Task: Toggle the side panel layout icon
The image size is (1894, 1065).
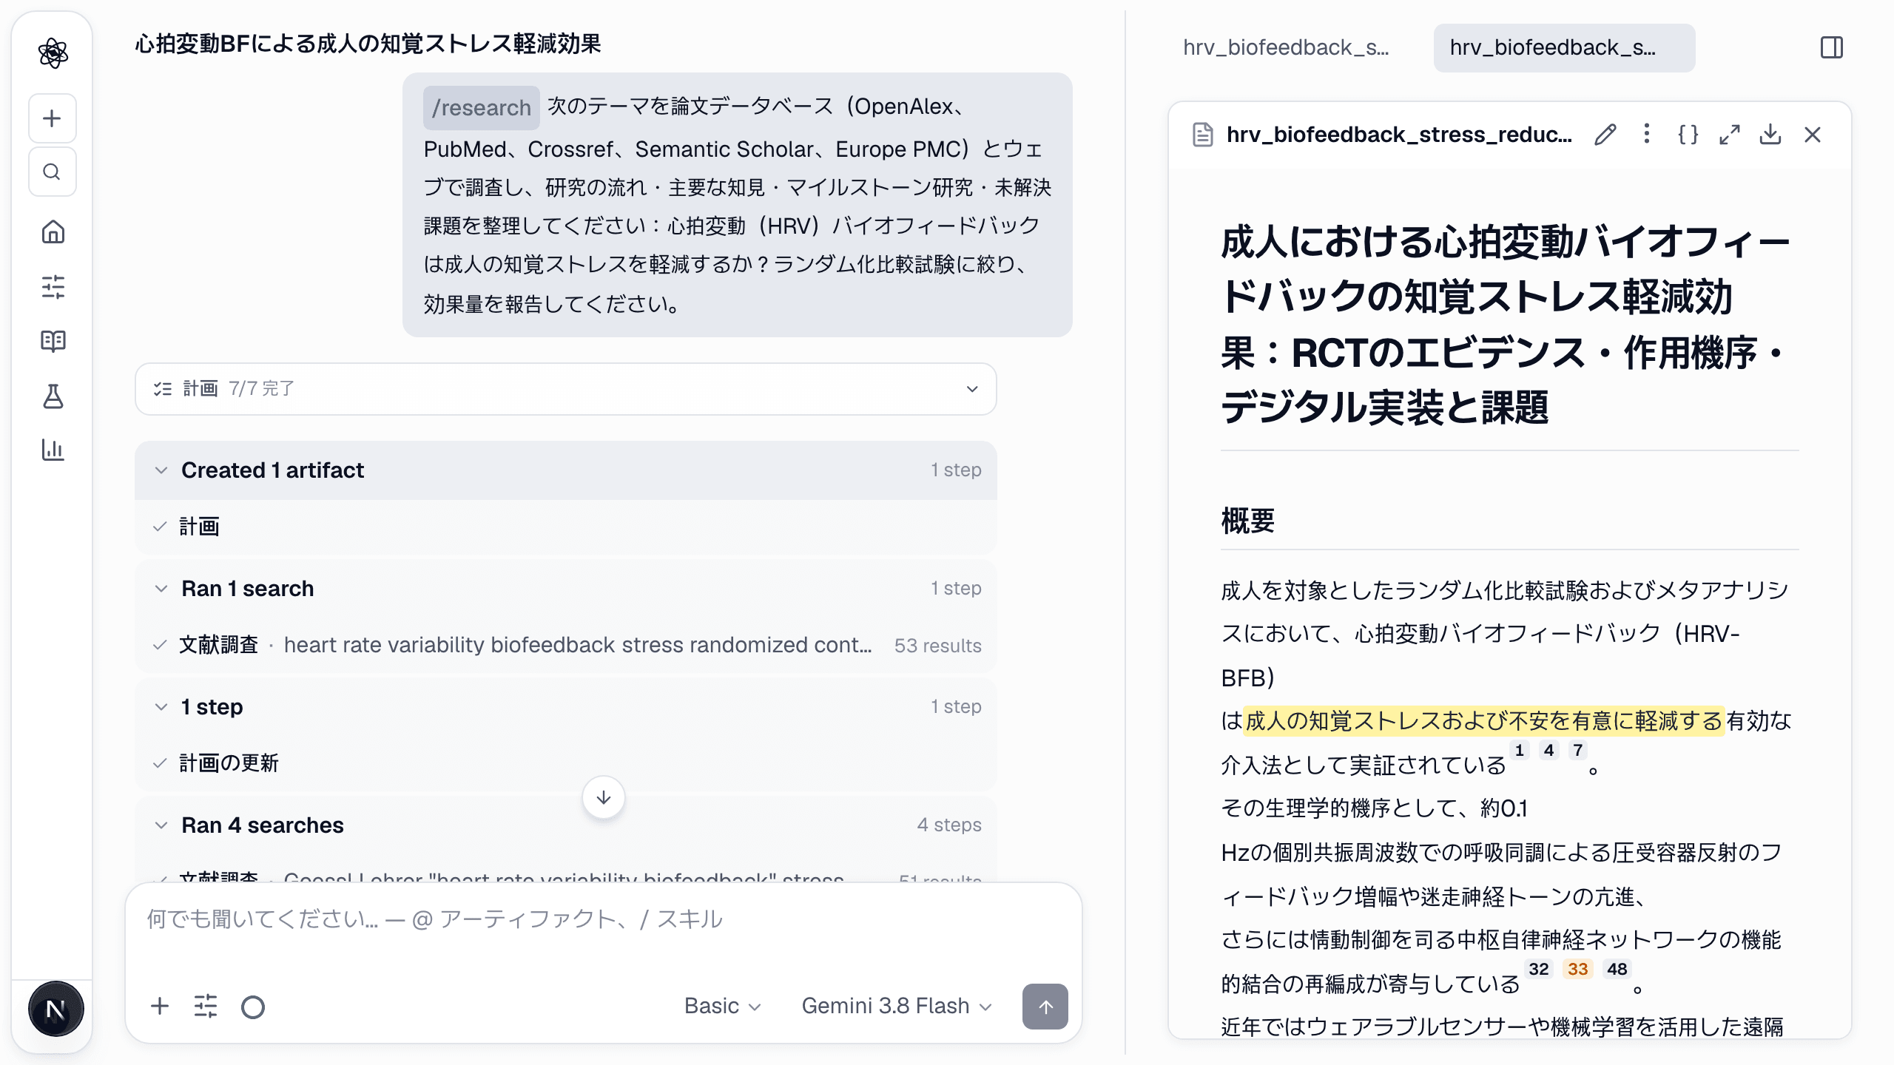Action: pos(1832,48)
